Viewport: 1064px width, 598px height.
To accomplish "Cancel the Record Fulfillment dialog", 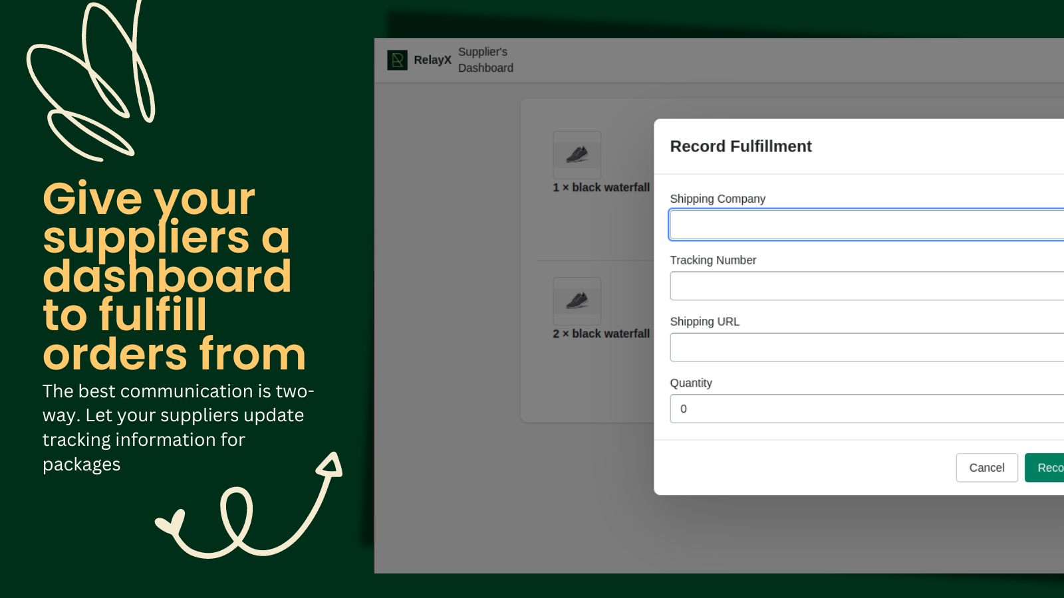I will (987, 468).
